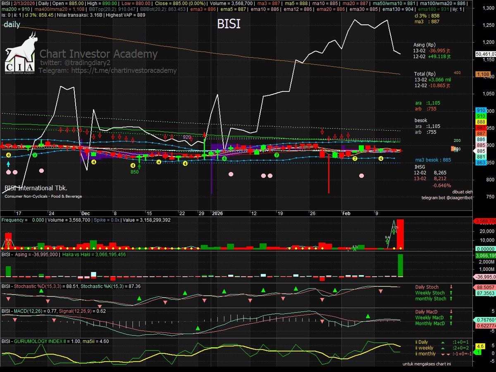The height and width of the screenshot is (372, 496).
Task: Click the 'Daily Stoch' label
Action: tap(427, 287)
